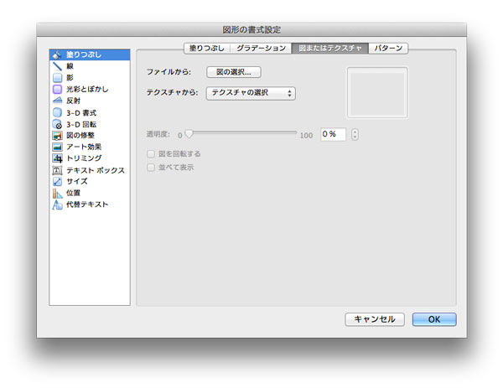Select the アート効果 artistic effects icon
The width and height of the screenshot is (503, 388).
pos(57,147)
